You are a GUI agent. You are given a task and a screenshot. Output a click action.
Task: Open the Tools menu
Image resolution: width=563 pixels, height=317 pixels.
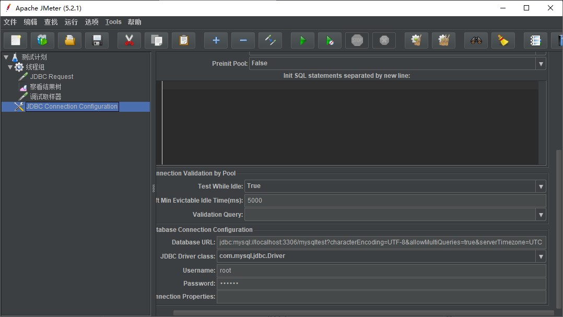click(x=113, y=22)
